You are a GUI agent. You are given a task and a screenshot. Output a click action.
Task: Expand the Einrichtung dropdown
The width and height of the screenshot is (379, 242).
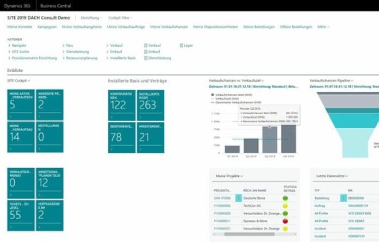pos(91,18)
